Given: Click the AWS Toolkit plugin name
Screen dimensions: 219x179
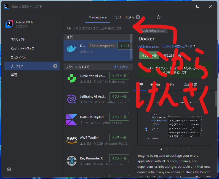Looking at the screenshot, I should pyautogui.click(x=89, y=138).
